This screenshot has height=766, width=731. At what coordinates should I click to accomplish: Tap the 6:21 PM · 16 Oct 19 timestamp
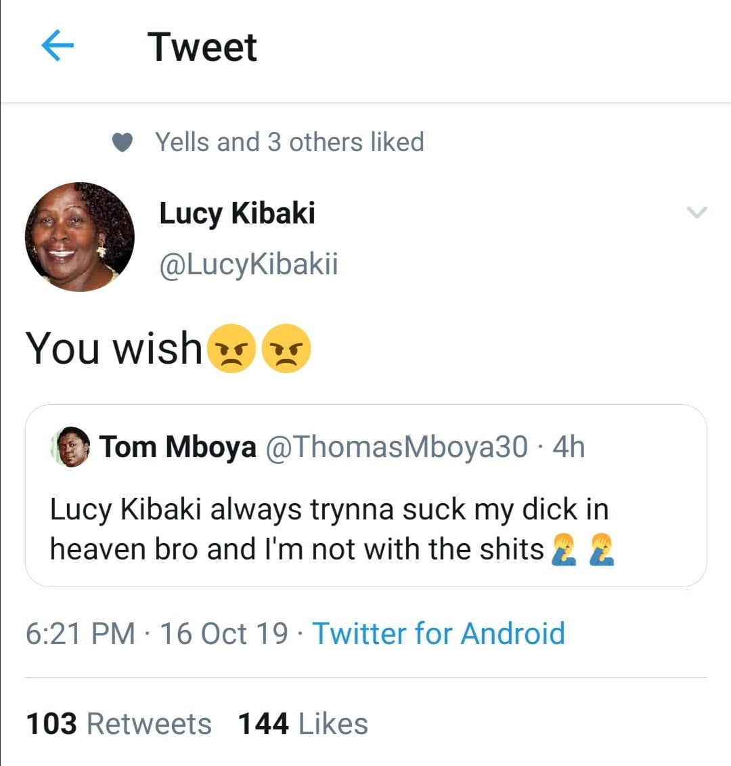pos(156,634)
